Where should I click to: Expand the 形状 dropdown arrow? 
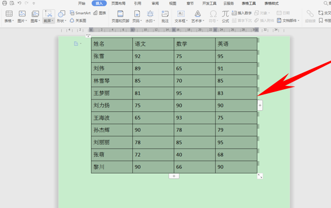pos(66,21)
